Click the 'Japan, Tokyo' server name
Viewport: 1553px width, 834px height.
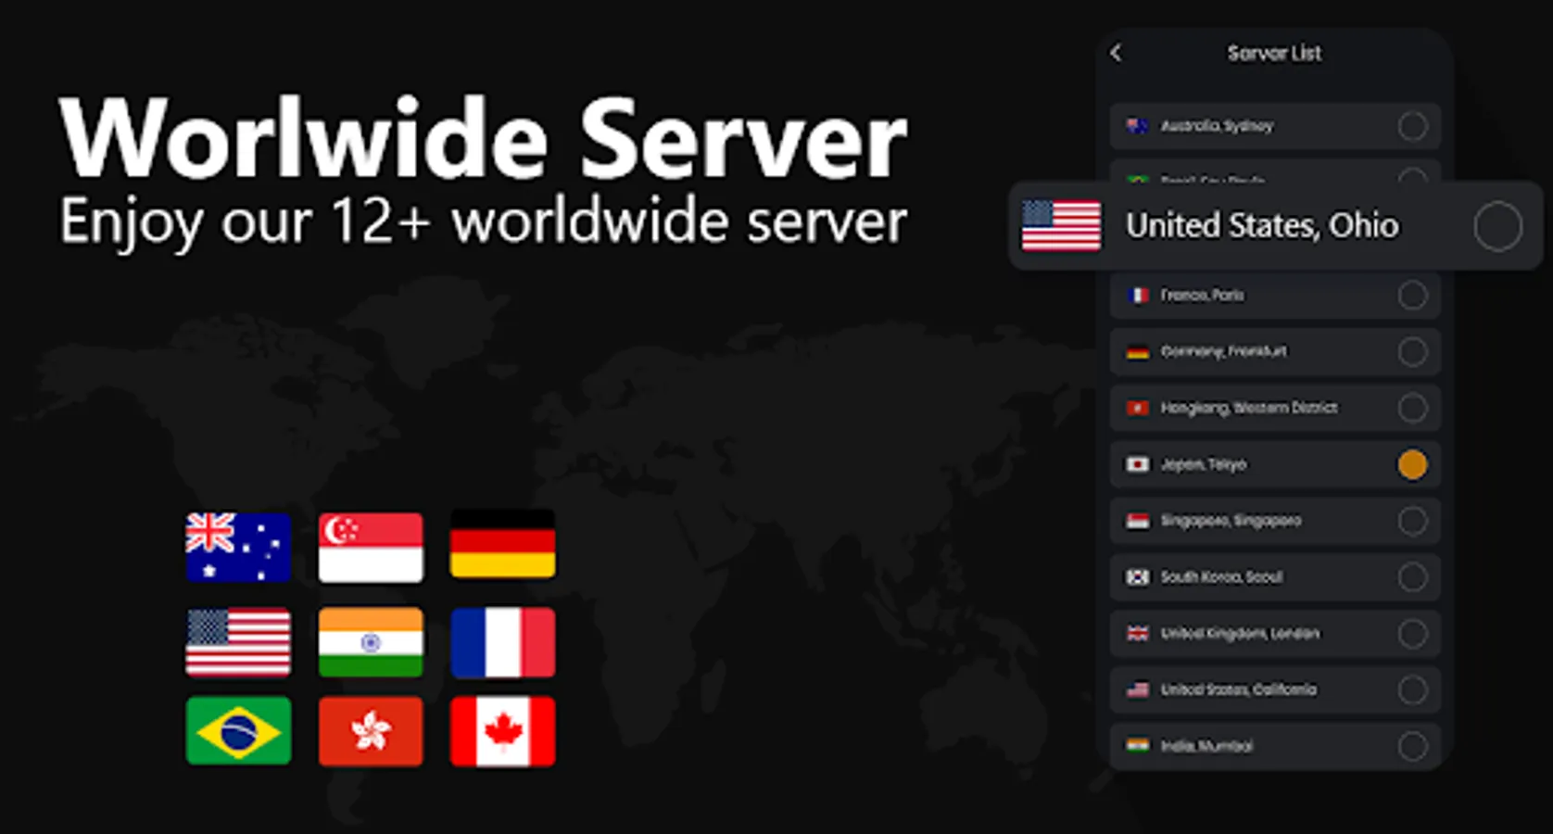1203,464
